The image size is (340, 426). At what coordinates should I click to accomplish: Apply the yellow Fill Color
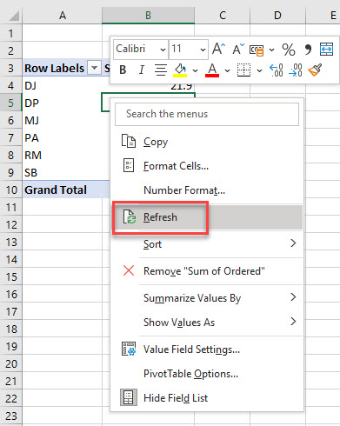click(x=180, y=70)
